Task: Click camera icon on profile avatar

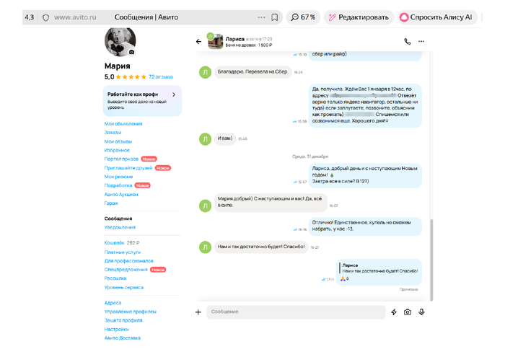Action: click(131, 53)
